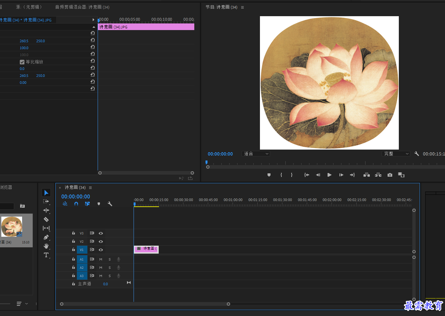Click audio loop playback icon in effect controls

(181, 178)
